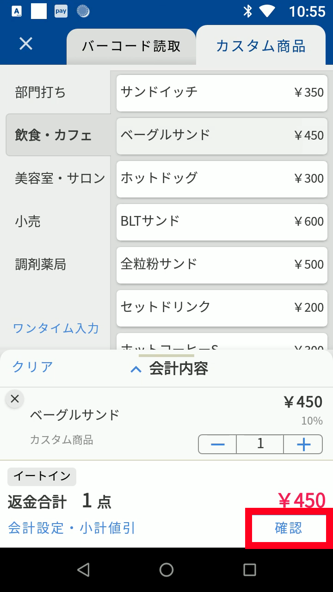This screenshot has width=333, height=592.
Task: Decrease ベーグルサンド quantity with minus
Action: pyautogui.click(x=217, y=444)
